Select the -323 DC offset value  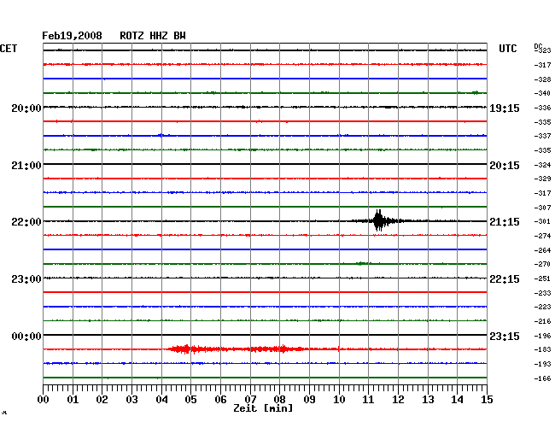(x=542, y=50)
